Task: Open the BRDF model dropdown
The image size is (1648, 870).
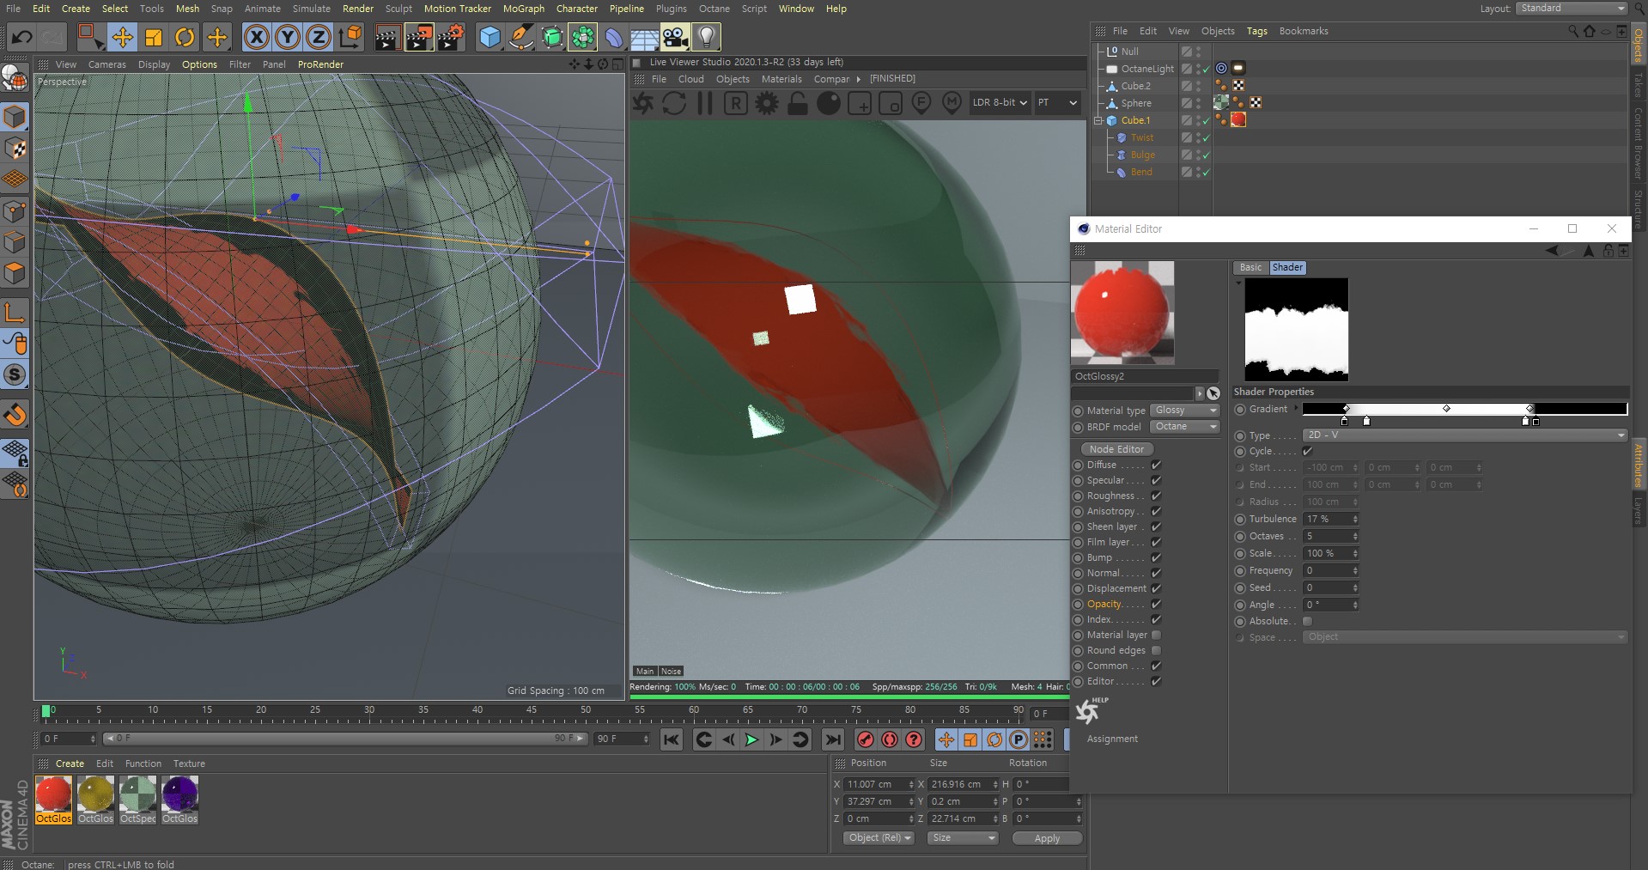Action: click(x=1184, y=427)
